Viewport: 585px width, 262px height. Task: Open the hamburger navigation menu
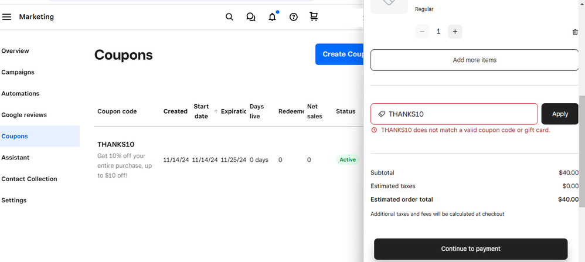tap(6, 17)
